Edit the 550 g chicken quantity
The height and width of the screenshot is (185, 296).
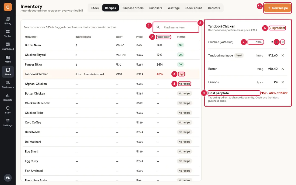[256, 42]
